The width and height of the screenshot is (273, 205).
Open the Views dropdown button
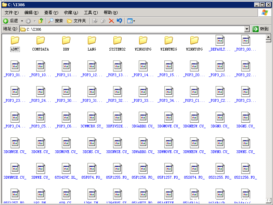(131, 21)
